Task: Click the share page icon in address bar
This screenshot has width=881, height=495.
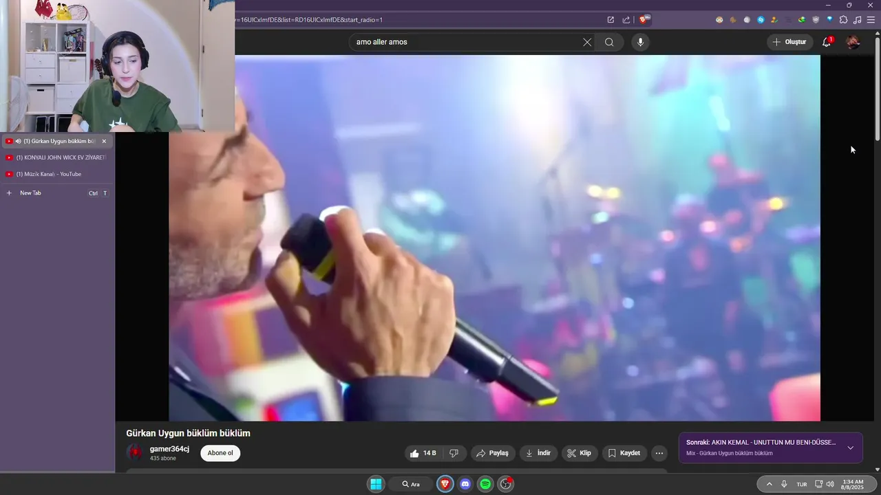Action: pyautogui.click(x=626, y=20)
